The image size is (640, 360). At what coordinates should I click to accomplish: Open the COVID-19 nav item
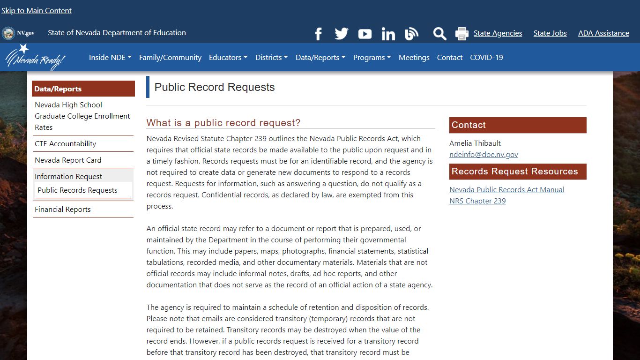coord(486,57)
